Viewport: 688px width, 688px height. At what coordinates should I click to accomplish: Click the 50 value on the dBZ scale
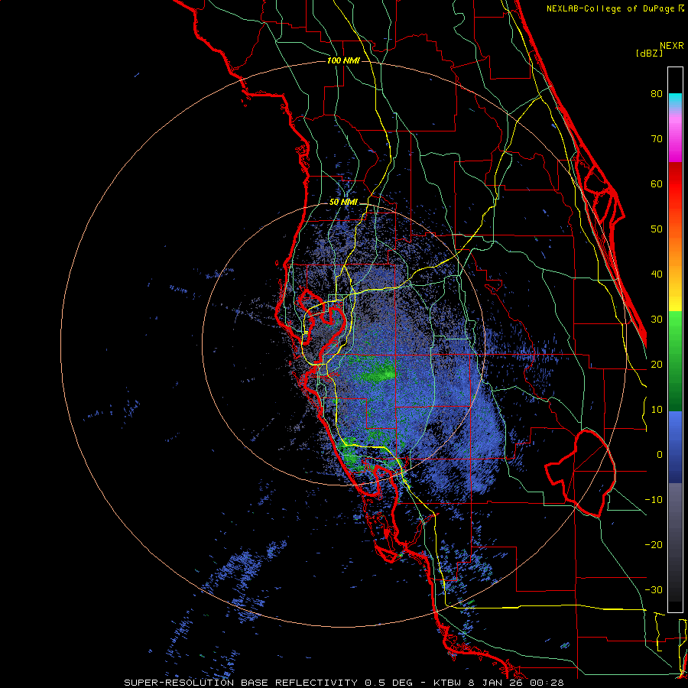657,229
